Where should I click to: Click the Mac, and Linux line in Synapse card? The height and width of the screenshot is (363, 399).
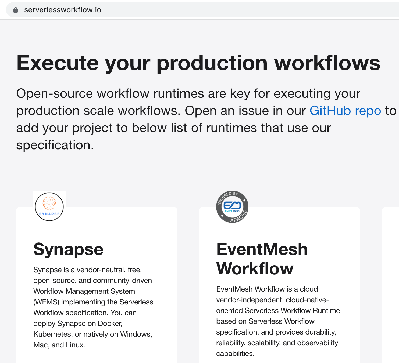point(59,345)
